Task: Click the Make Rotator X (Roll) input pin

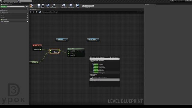Action: point(69,51)
